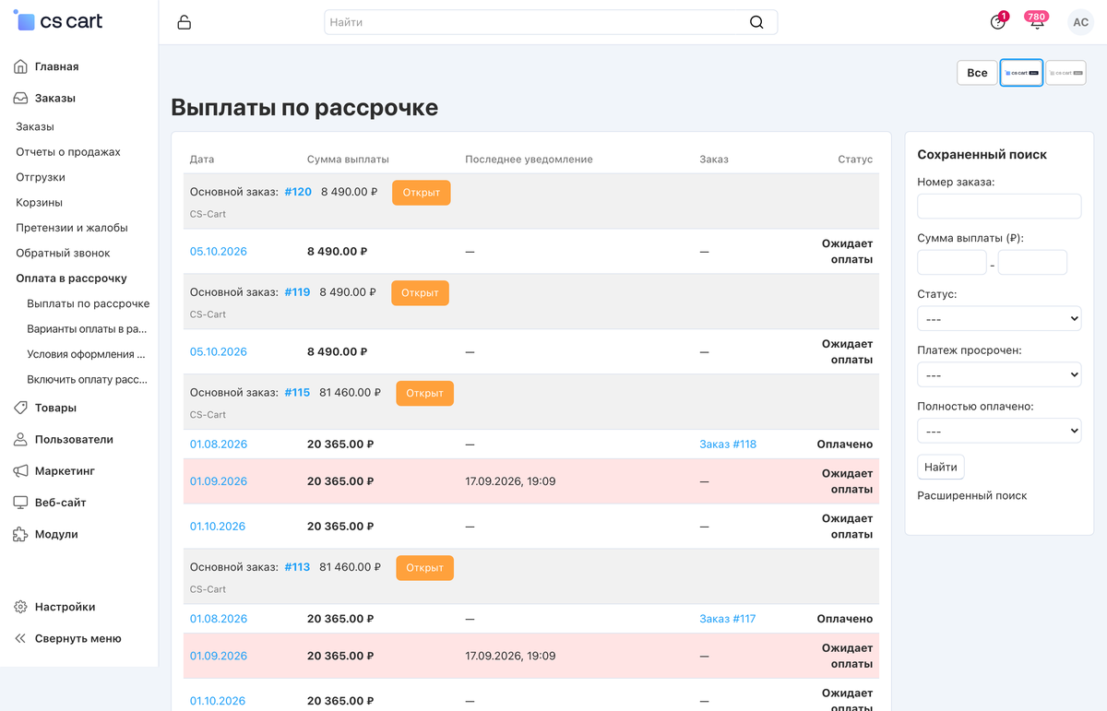The width and height of the screenshot is (1107, 711).
Task: Click the Свернуть меню chevrons icon
Action: click(20, 638)
